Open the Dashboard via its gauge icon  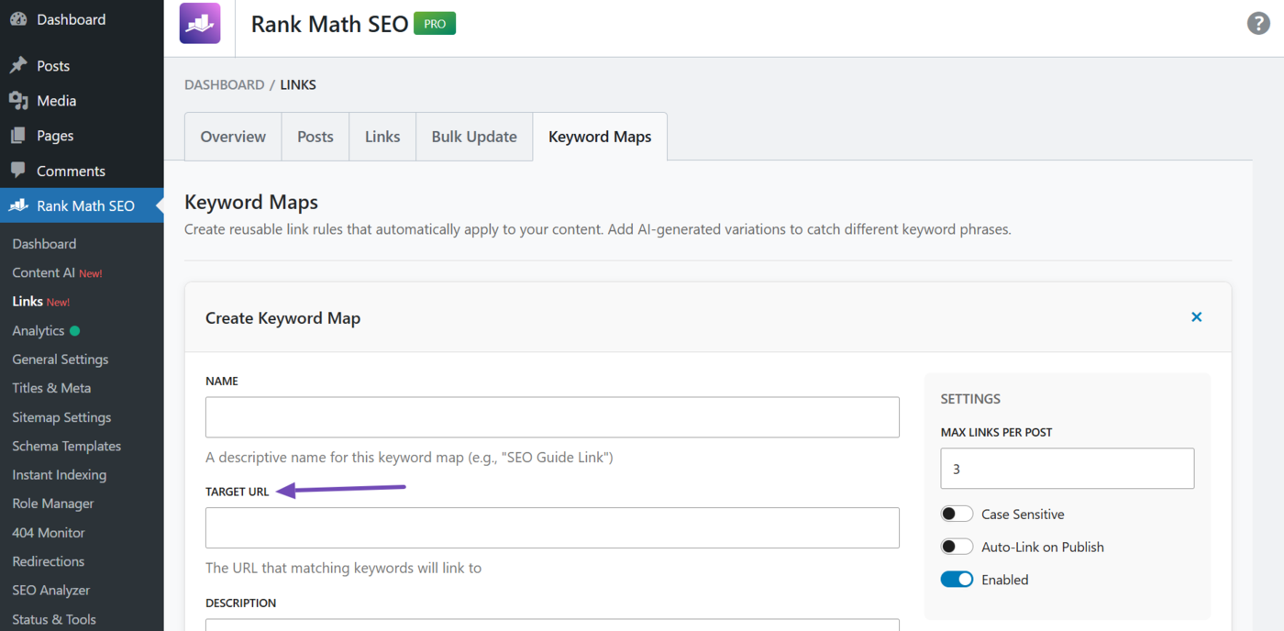[x=18, y=18]
